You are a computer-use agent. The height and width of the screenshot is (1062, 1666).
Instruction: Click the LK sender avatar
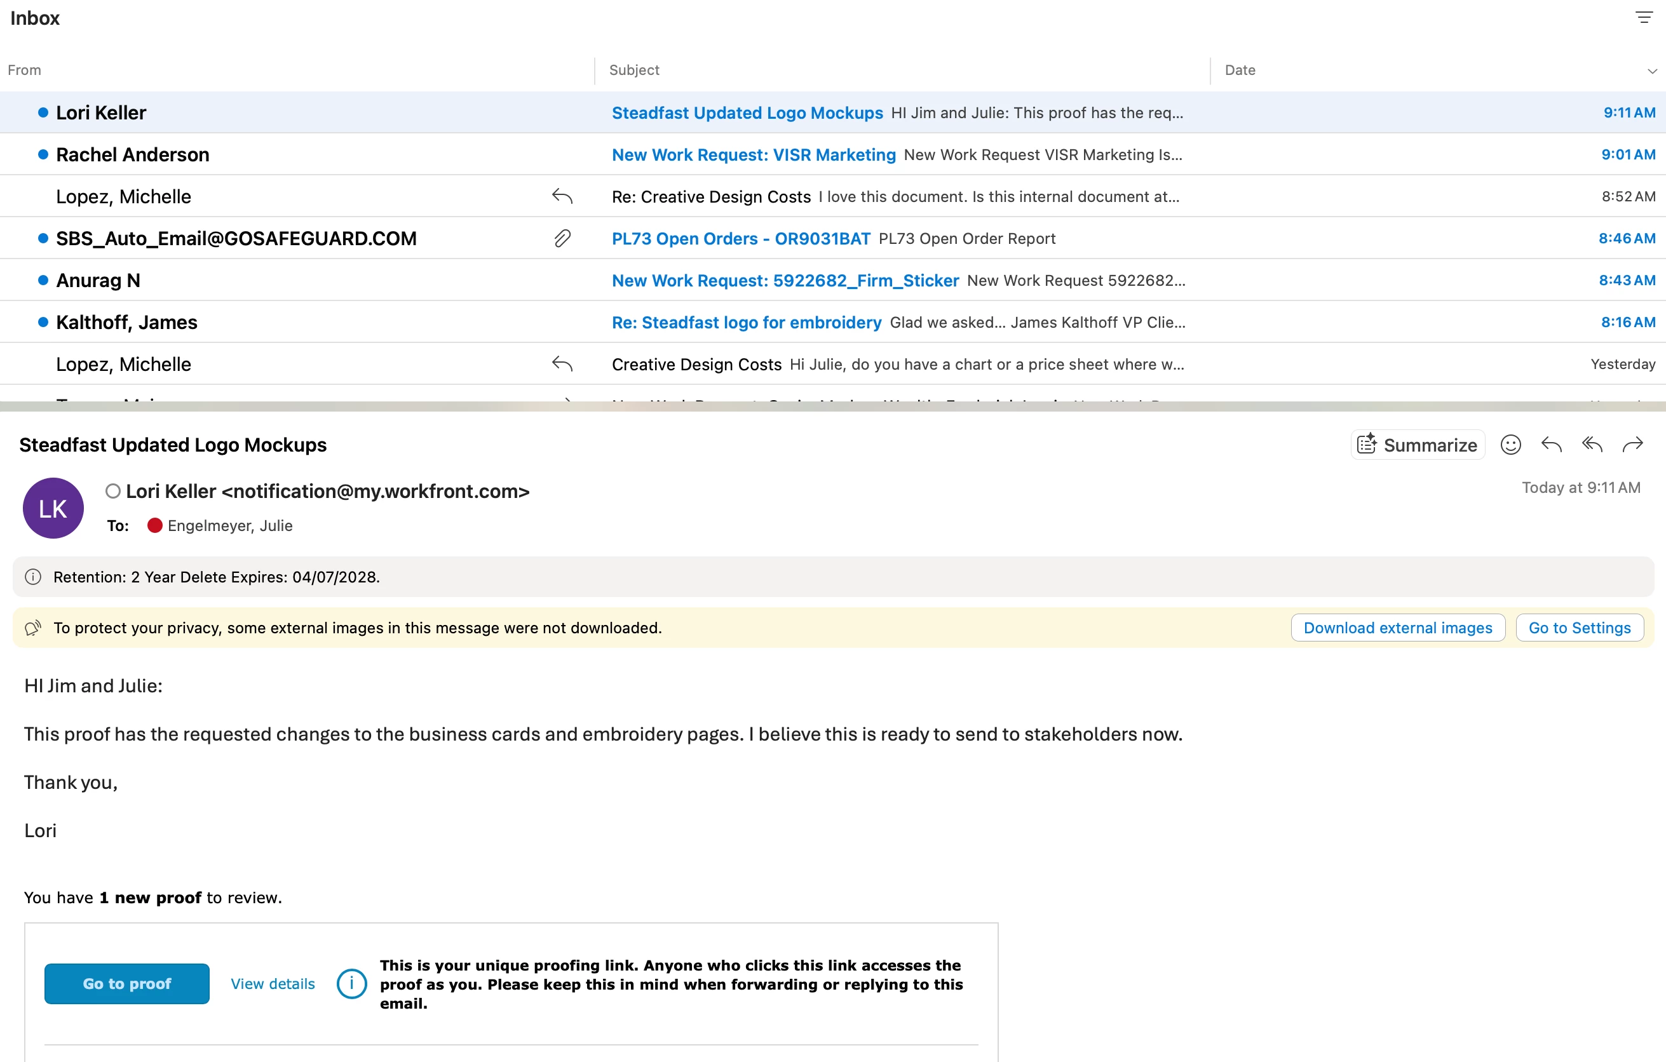coord(53,508)
